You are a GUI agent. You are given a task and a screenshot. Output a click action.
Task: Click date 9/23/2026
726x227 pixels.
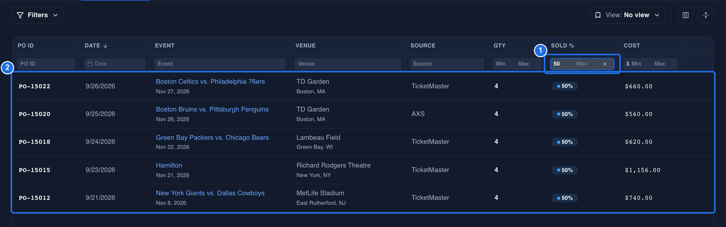pos(100,170)
